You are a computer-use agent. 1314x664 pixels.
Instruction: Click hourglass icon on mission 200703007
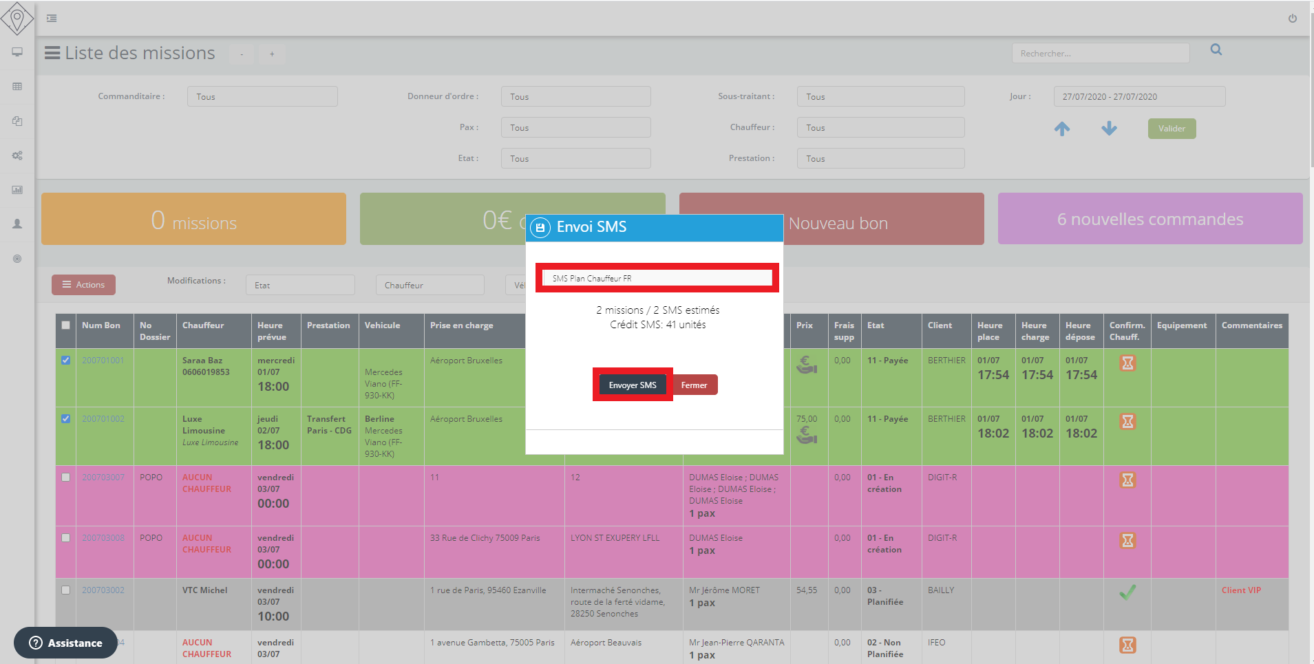(x=1127, y=480)
